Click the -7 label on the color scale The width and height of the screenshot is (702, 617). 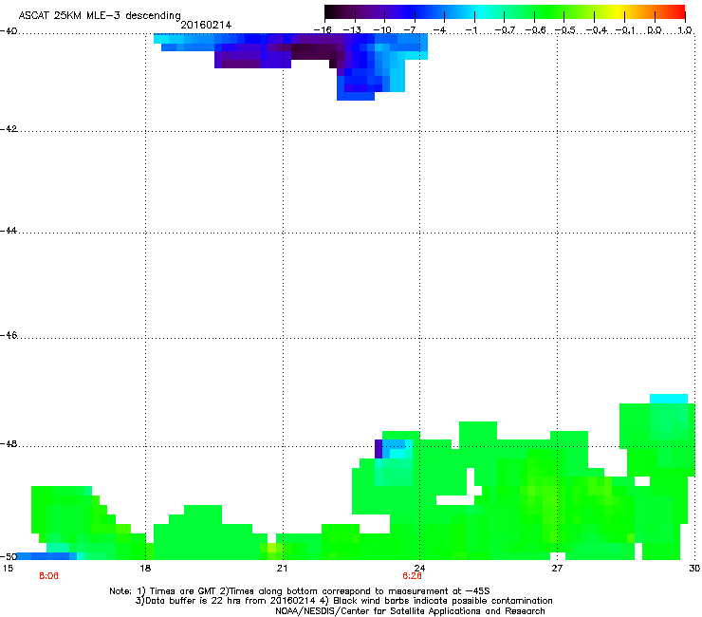click(x=410, y=30)
